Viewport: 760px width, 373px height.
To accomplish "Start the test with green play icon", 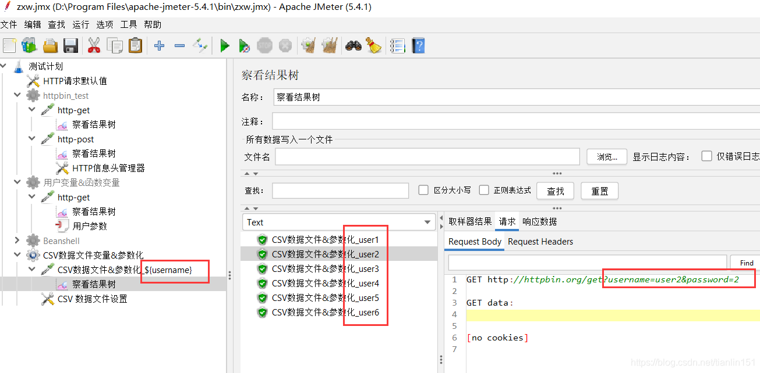I will click(225, 45).
